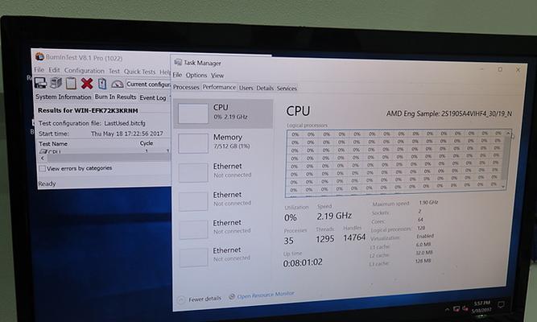
Task: Click the system server icon in BurnInTest toolbar
Action: click(x=56, y=83)
